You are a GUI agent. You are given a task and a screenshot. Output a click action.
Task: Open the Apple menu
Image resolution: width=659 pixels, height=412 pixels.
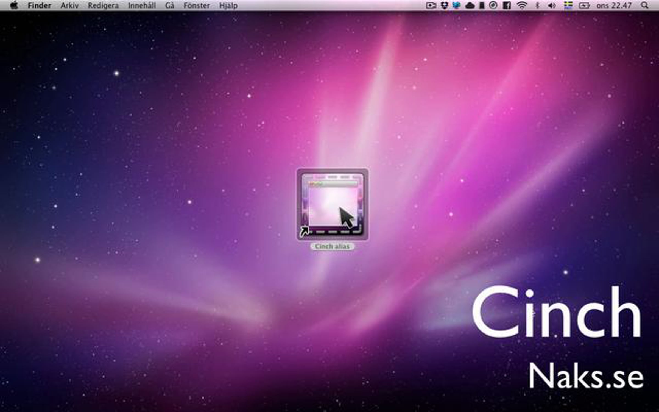click(14, 5)
